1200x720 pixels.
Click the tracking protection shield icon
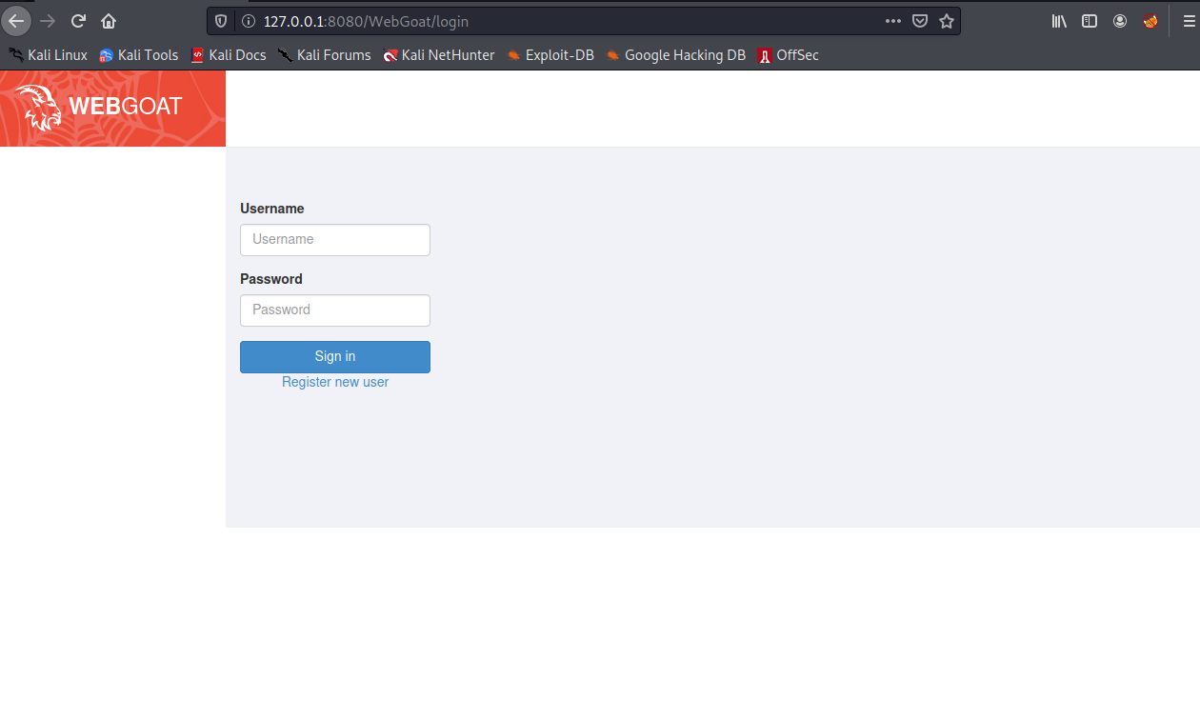(x=221, y=21)
